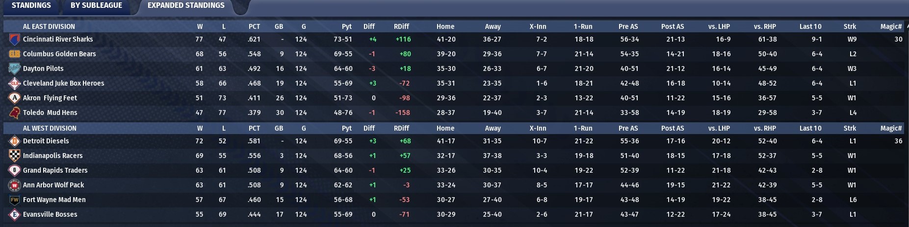Screen dimensions: 909x227
Task: Click the Akron Flying Feet logo
Action: 14,98
